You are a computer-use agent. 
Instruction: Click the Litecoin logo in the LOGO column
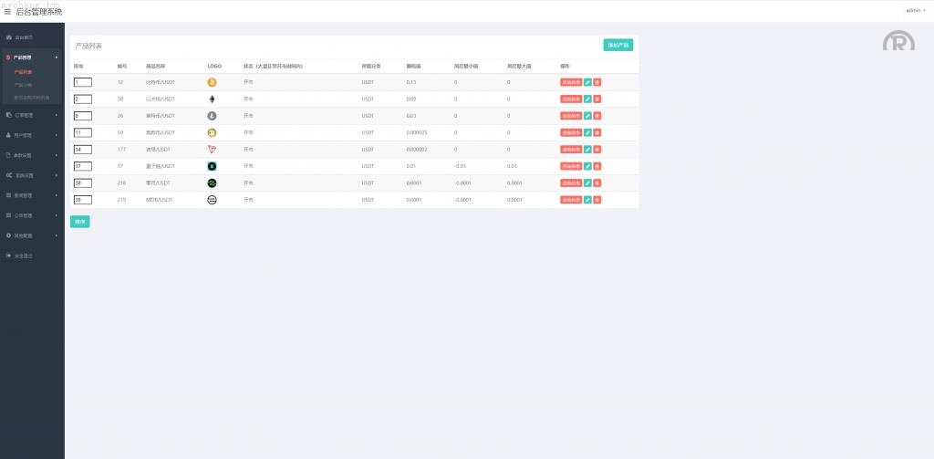(212, 116)
